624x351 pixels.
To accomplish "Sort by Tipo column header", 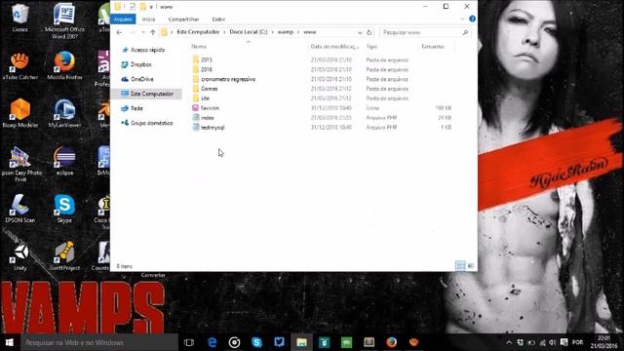I will 371,47.
